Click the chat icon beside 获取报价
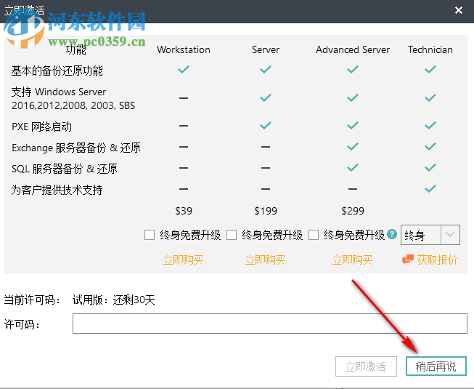 (408, 260)
